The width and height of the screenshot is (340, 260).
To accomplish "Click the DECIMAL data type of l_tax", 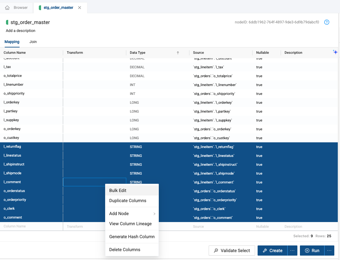I will [137, 67].
